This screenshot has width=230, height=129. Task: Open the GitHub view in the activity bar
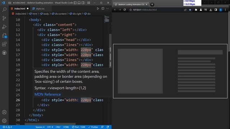click(x=4, y=53)
